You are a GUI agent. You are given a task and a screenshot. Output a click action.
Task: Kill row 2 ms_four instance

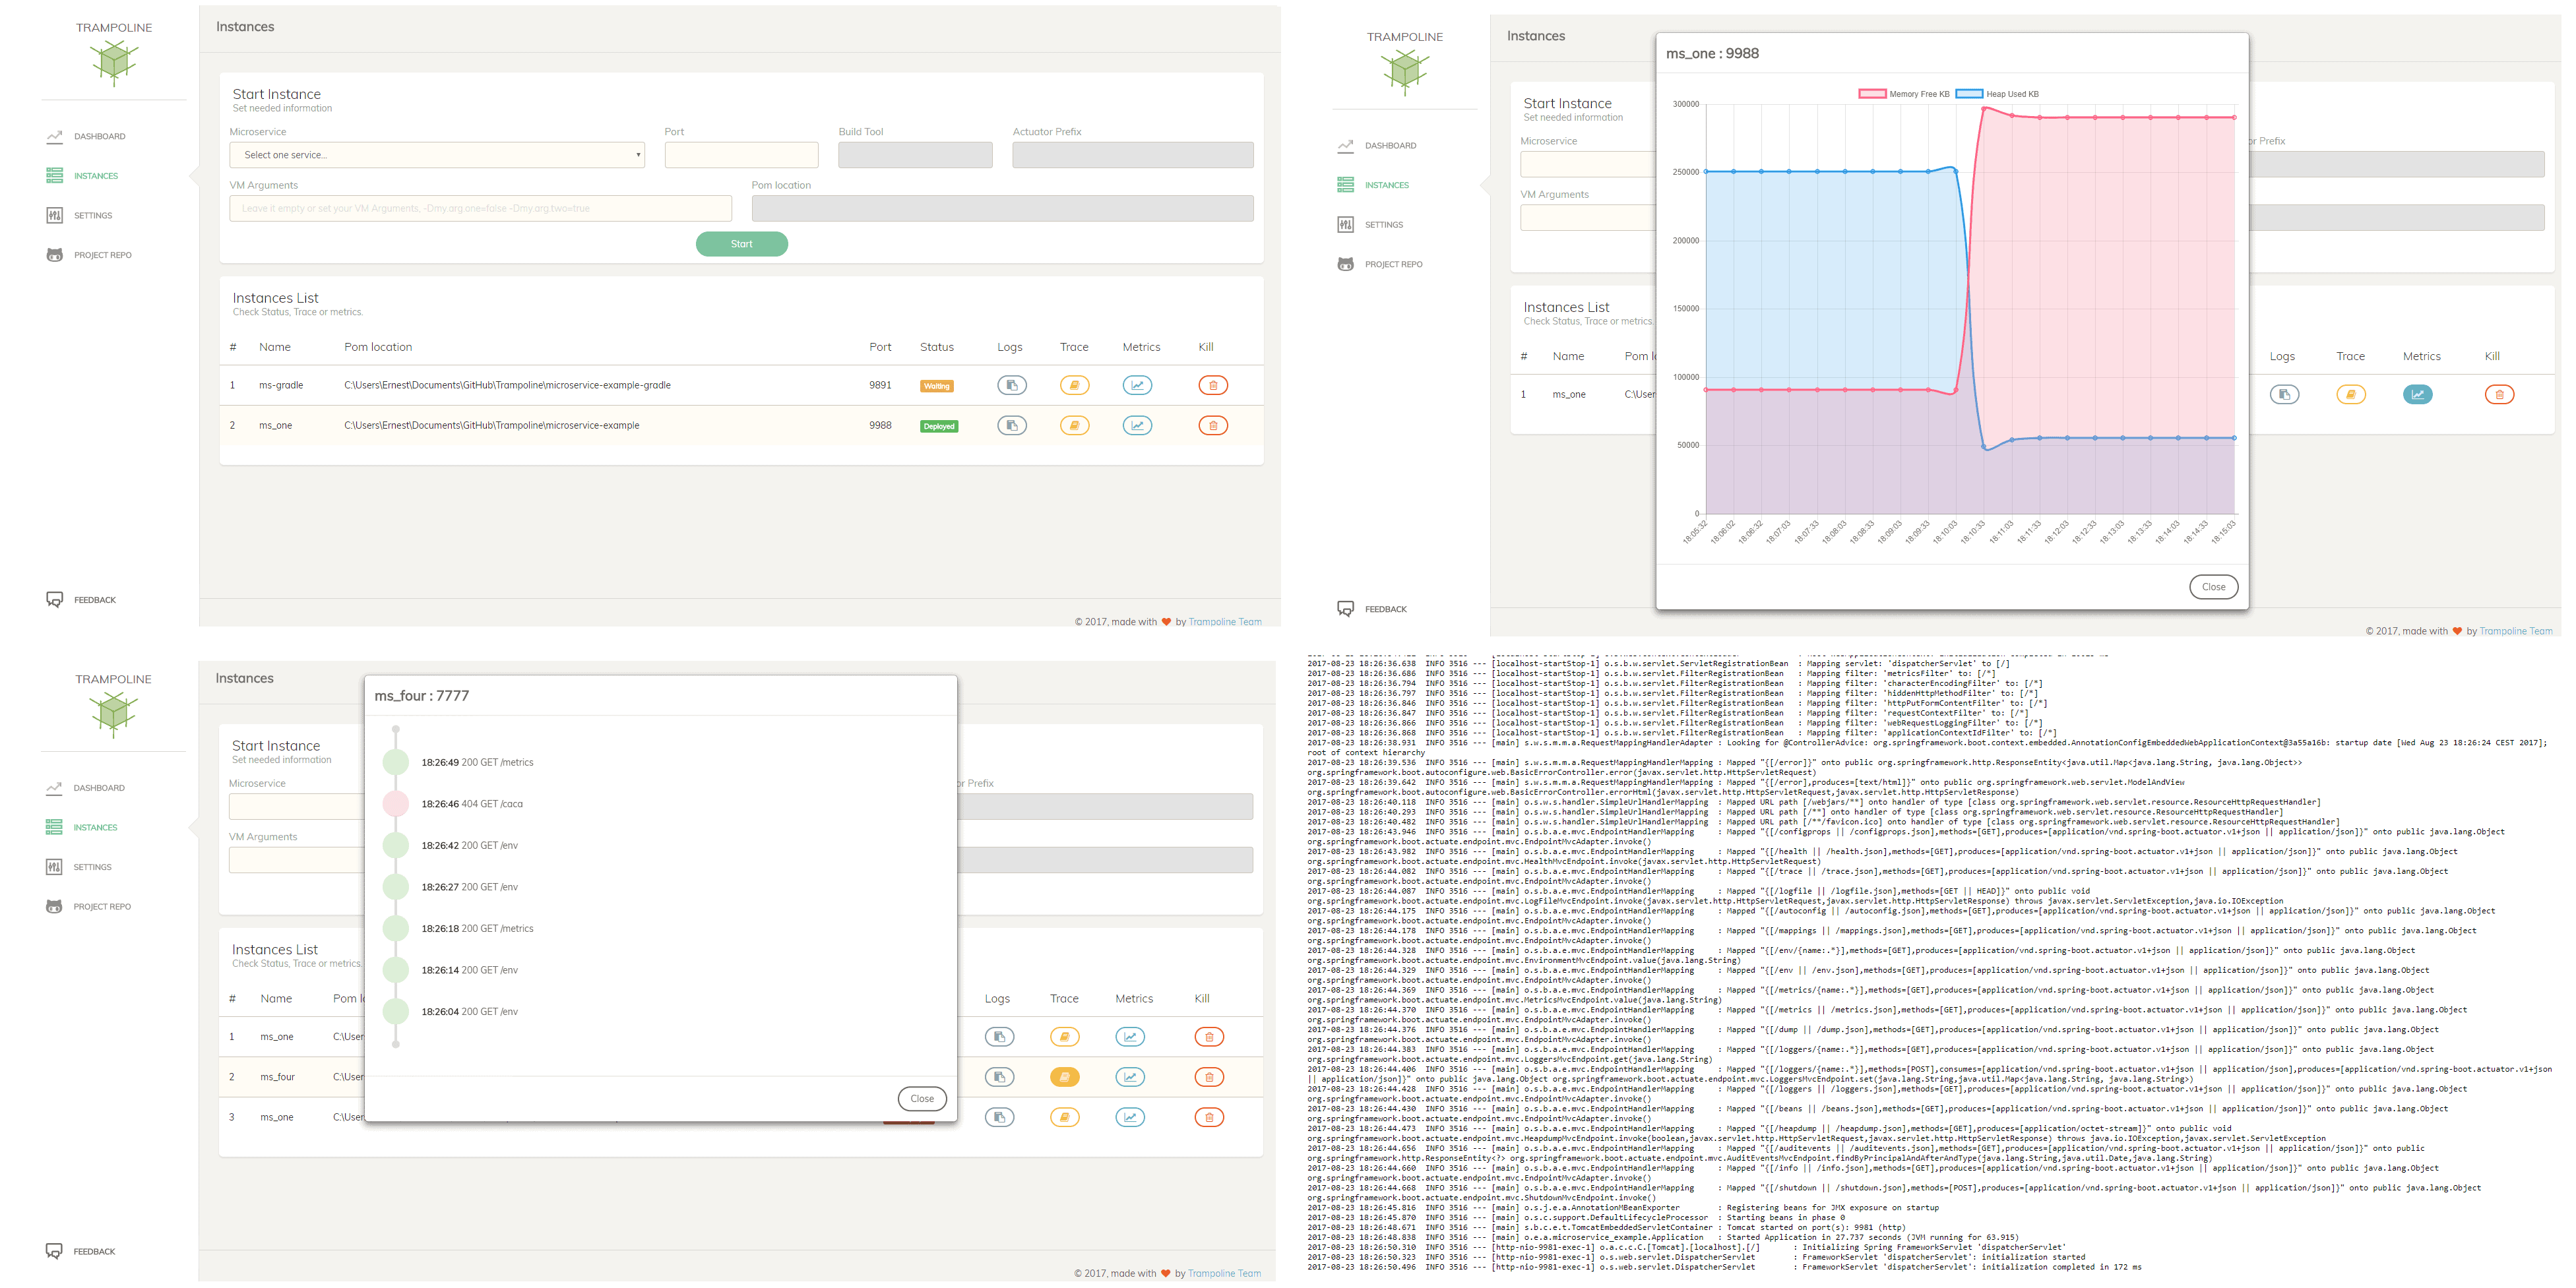(1209, 1077)
